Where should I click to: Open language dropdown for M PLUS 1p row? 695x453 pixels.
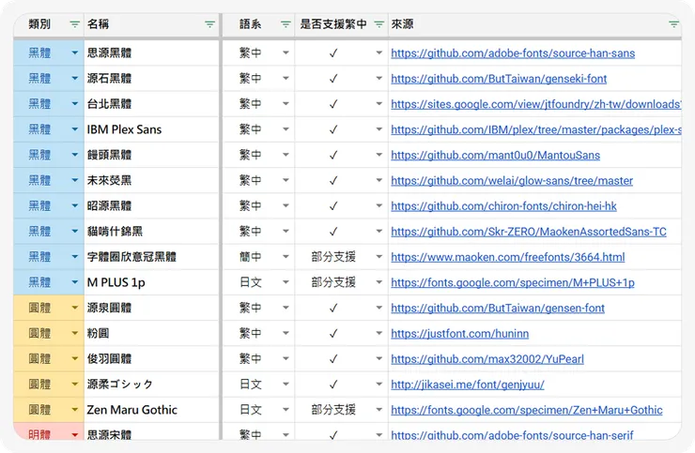[x=286, y=282]
